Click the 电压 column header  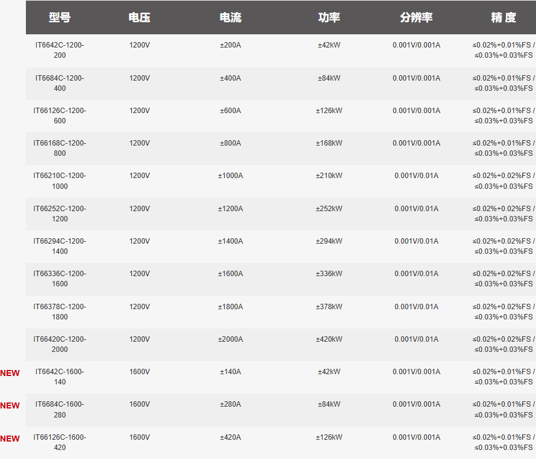[x=140, y=17]
